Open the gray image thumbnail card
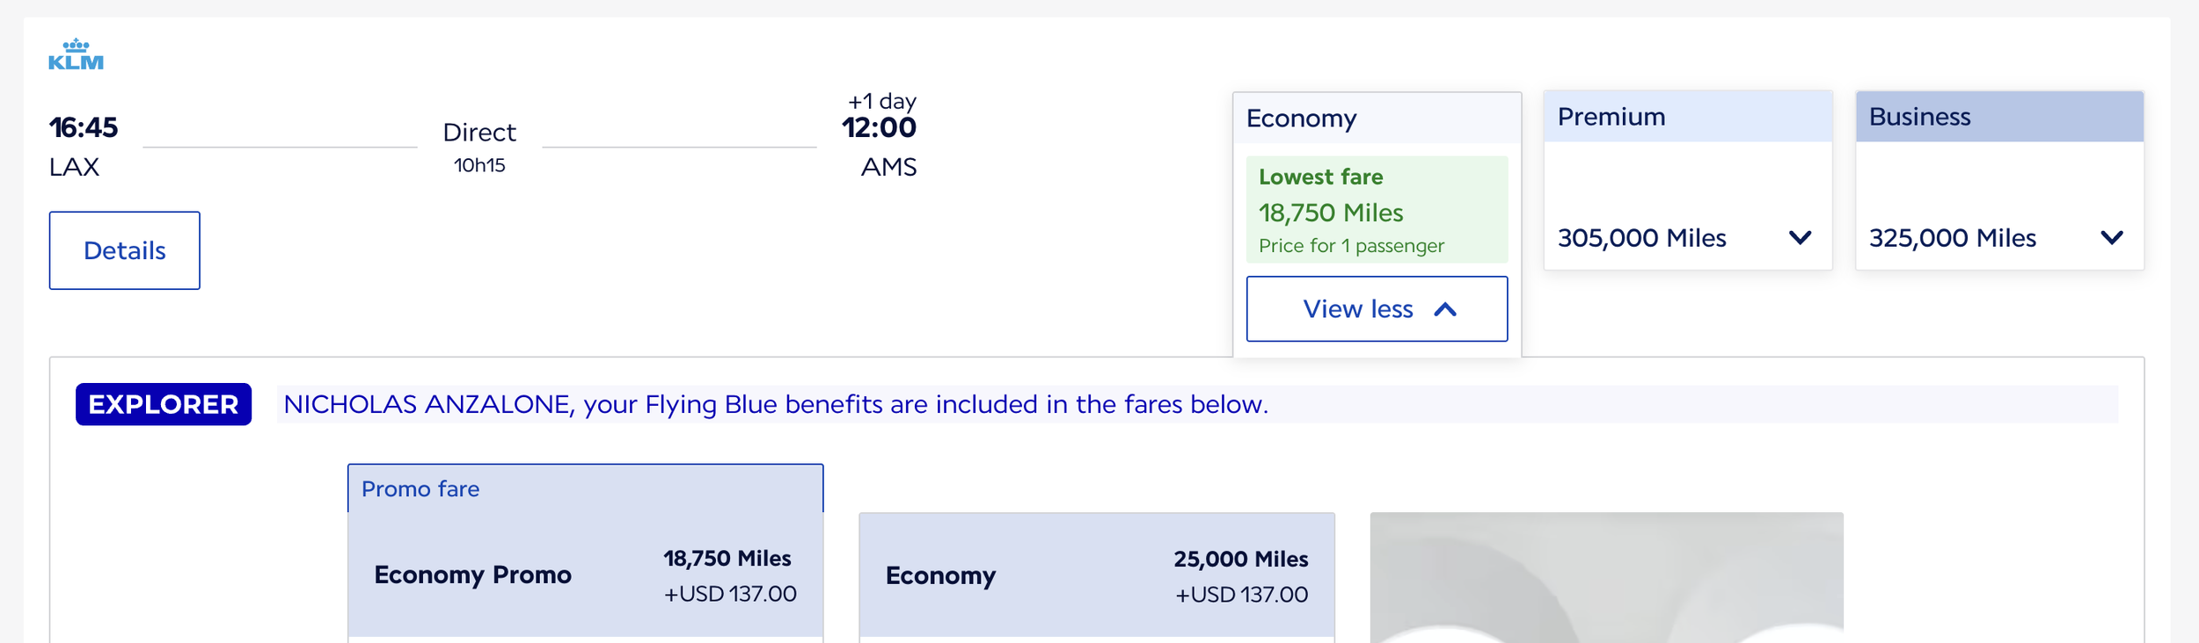2199x643 pixels. [x=1606, y=578]
